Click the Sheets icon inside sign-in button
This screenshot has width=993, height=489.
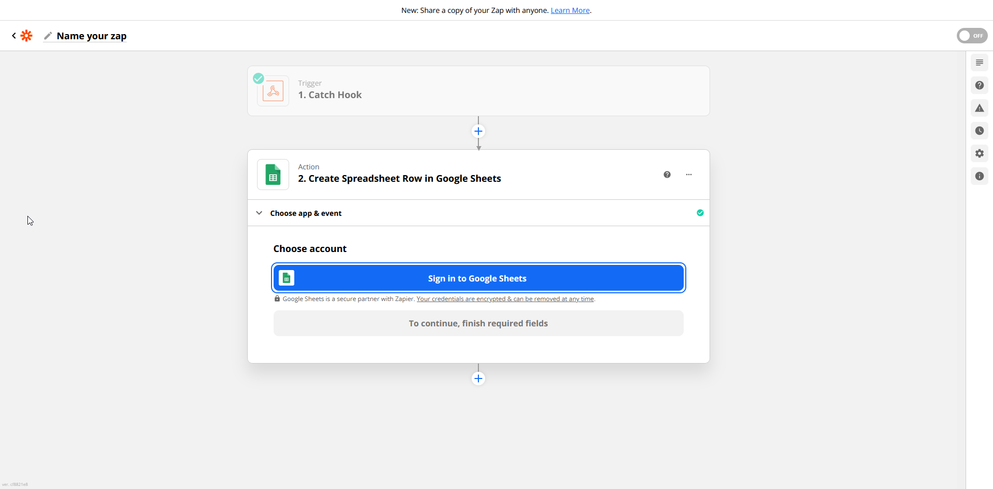(287, 278)
